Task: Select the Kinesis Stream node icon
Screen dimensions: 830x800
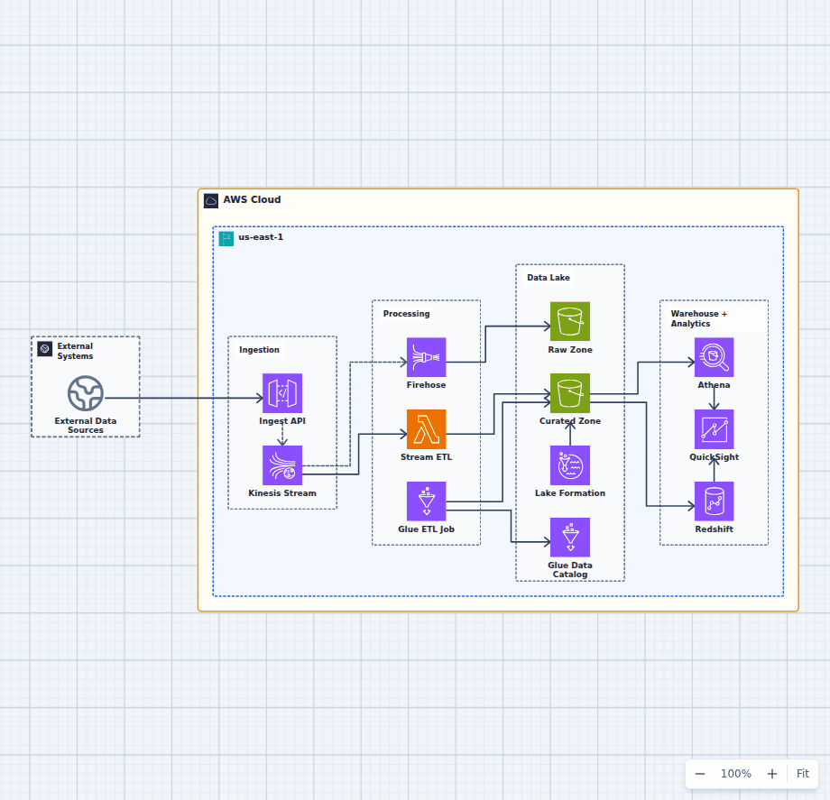Action: tap(282, 465)
